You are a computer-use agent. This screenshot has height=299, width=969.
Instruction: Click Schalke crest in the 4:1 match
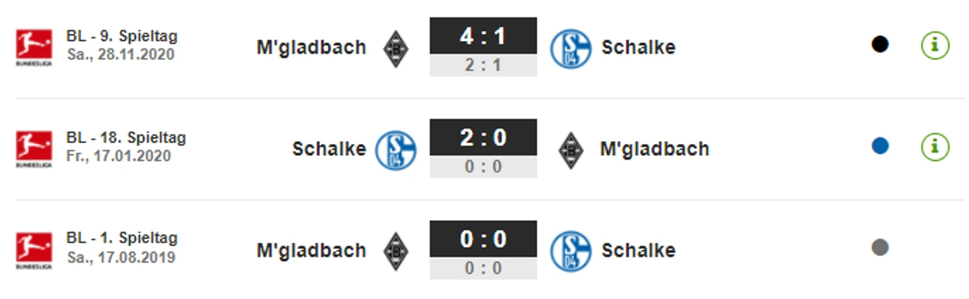pyautogui.click(x=570, y=48)
